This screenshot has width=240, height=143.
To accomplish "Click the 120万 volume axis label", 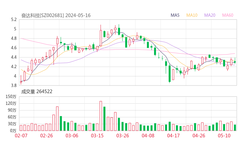I will [x=11, y=103].
